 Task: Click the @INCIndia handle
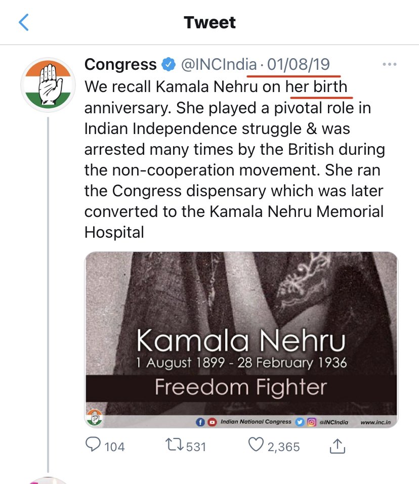(x=219, y=65)
